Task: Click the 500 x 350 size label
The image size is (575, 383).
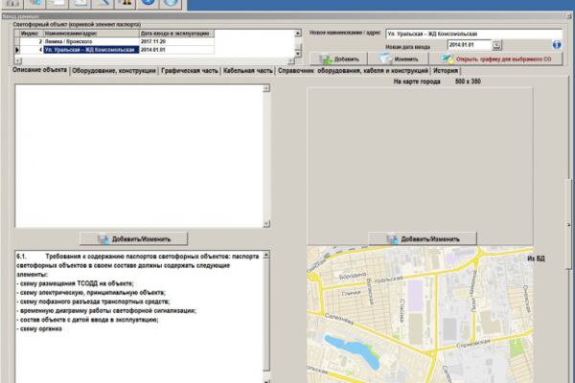Action: 468,81
